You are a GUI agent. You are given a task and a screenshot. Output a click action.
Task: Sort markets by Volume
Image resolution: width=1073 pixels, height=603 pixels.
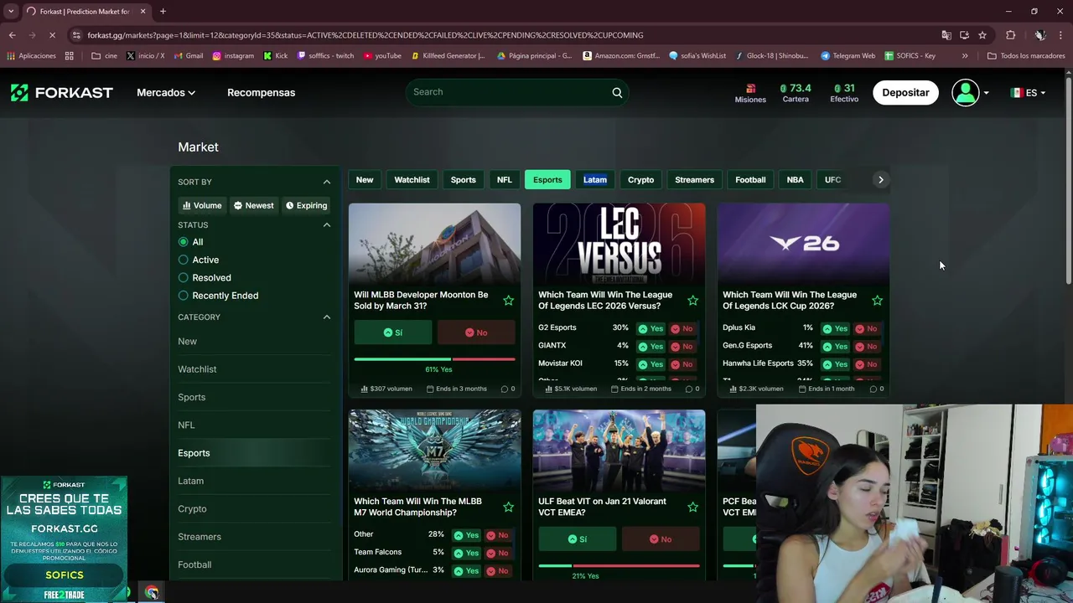pyautogui.click(x=202, y=205)
